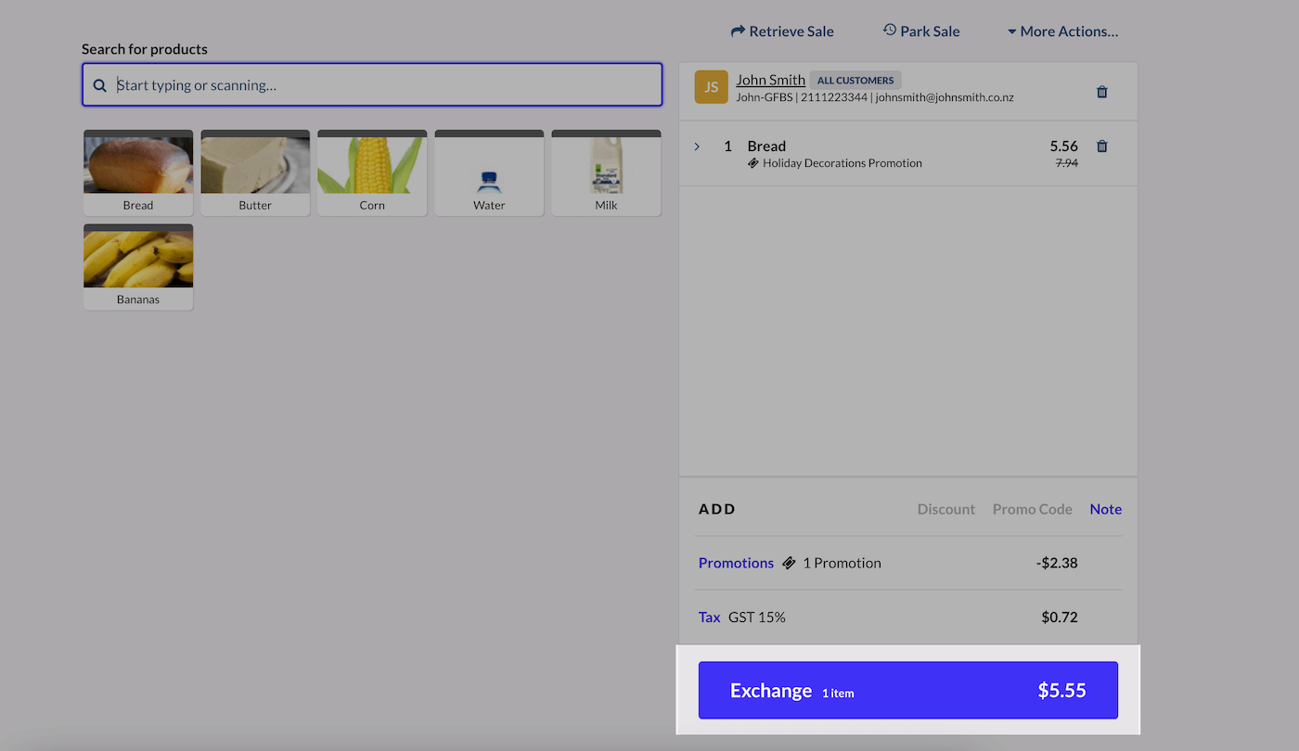
Task: Open the More Actions dropdown
Action: (1062, 31)
